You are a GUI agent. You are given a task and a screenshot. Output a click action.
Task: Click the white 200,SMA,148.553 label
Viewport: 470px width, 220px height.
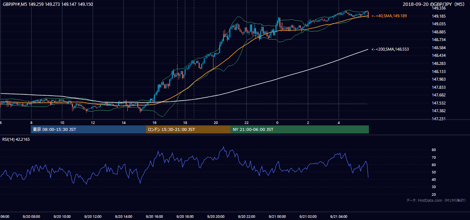click(390, 49)
